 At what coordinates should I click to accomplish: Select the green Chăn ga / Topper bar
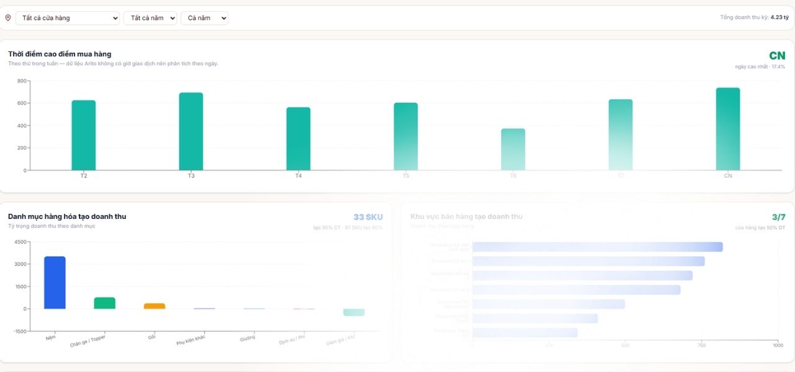tap(105, 303)
